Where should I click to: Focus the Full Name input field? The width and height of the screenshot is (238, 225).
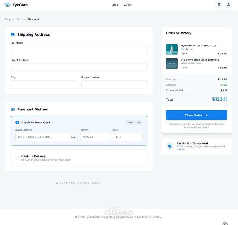[x=79, y=50]
